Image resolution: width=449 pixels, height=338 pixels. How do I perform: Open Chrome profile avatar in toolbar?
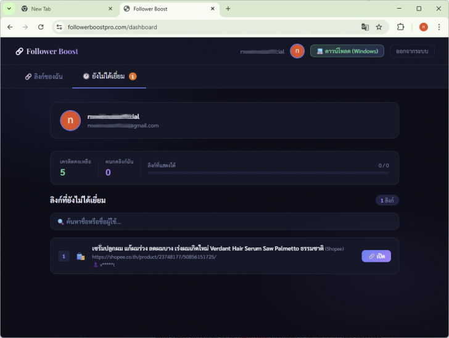[424, 27]
